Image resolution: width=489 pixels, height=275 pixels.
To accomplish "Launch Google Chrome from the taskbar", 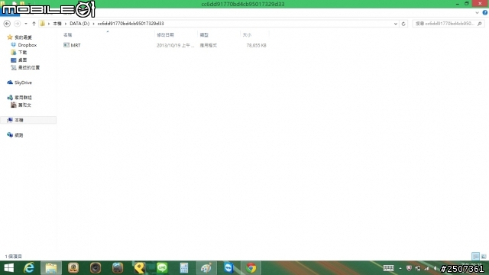I will [251, 268].
